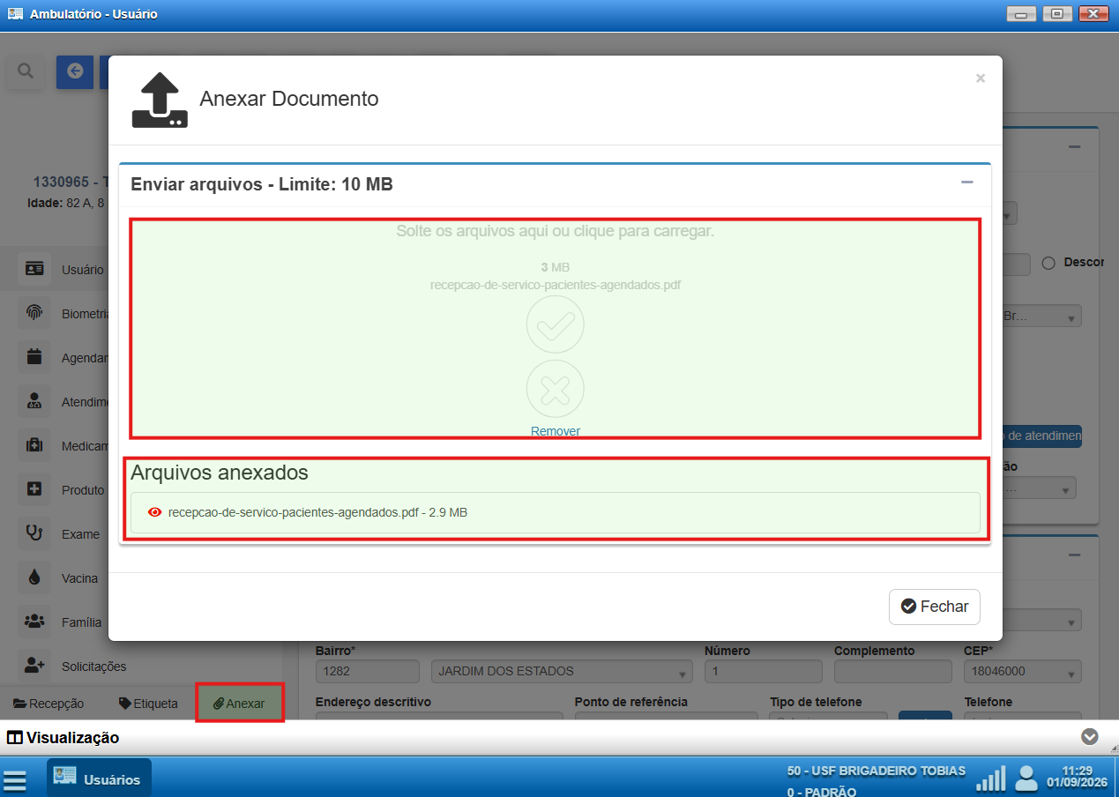Click the "50 - USF BRIGADEIRO TOBIAS" status text
This screenshot has height=797, width=1119.
click(x=877, y=771)
